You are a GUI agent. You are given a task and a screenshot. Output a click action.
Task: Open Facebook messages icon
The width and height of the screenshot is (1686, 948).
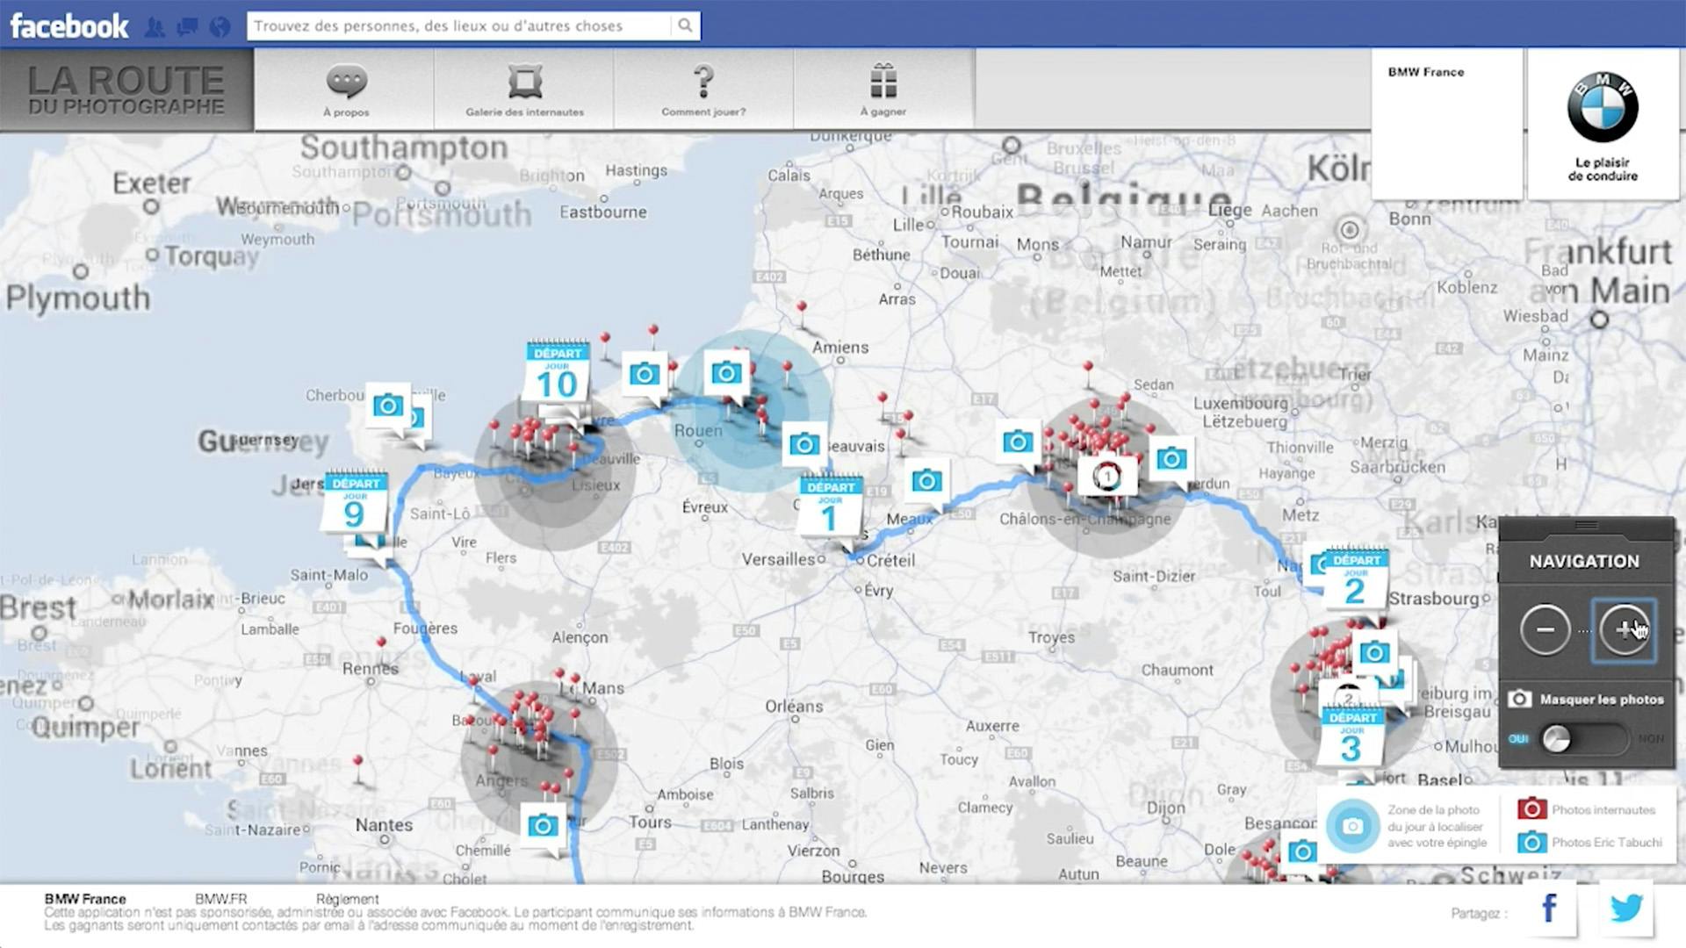click(x=187, y=27)
